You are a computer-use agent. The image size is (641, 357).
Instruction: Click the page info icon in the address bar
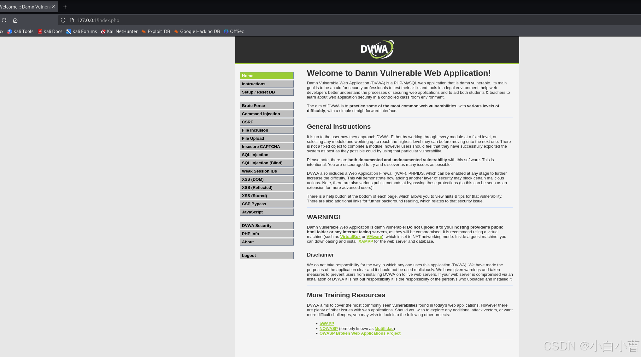tap(72, 20)
